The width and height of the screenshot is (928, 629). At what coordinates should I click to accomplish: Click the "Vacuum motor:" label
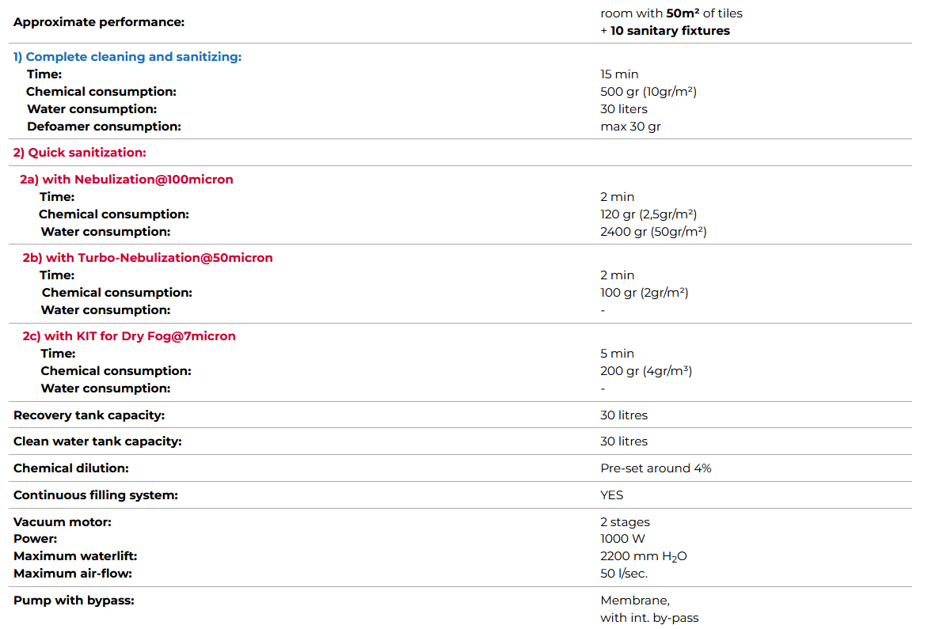tap(63, 522)
